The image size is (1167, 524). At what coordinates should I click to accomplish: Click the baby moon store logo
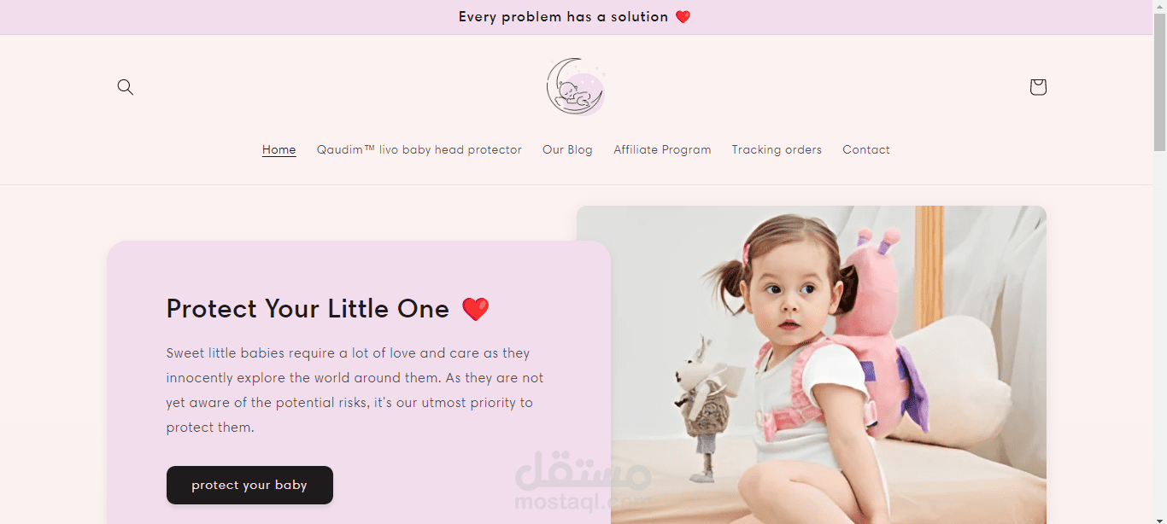click(577, 87)
